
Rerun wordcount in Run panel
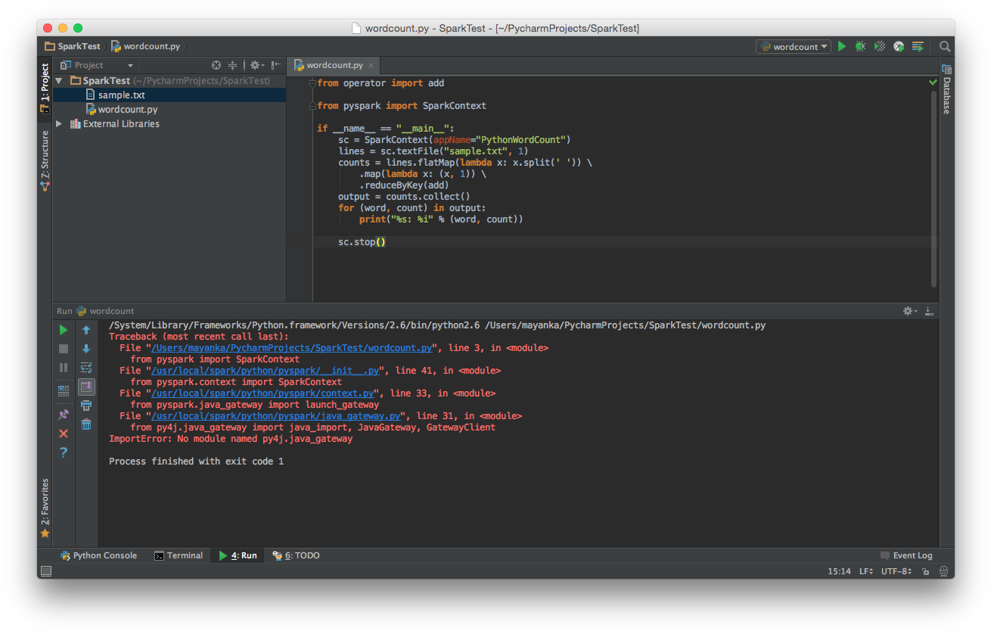(64, 330)
